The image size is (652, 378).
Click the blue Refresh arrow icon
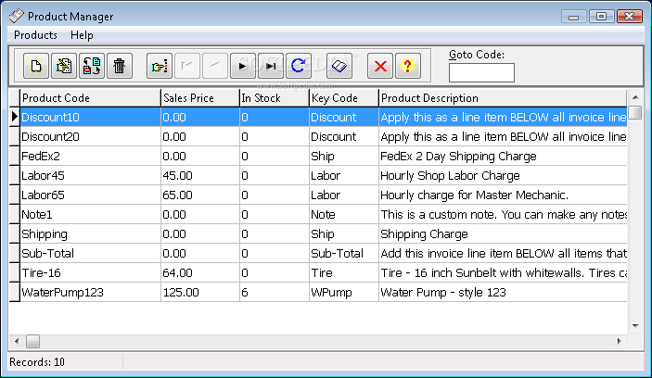(298, 66)
